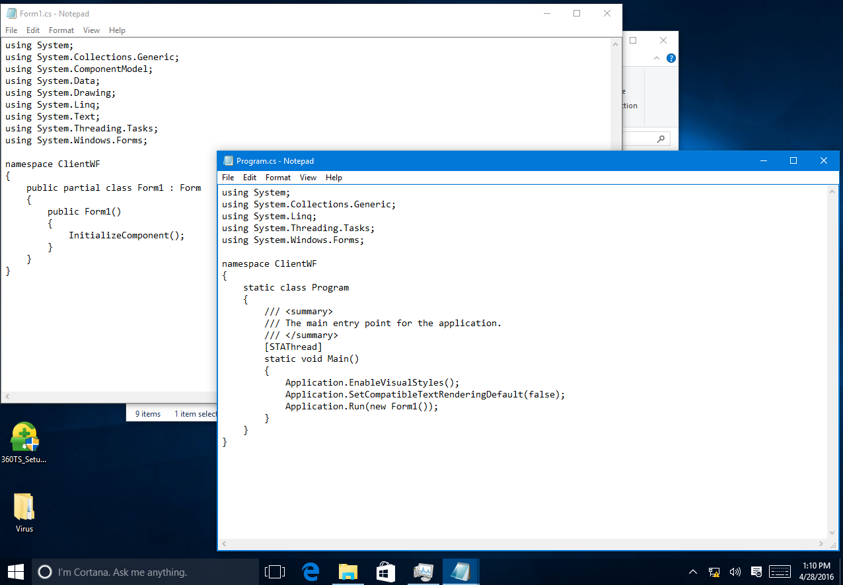Open the File menu in Program.cs Notepad
Screen dimensions: 843x585
(228, 178)
